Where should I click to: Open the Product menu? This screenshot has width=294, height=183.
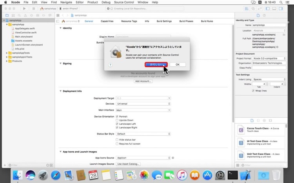[93, 2]
